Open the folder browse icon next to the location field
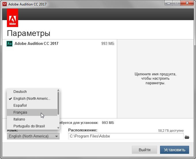This screenshot has height=159, width=196. click(x=187, y=137)
